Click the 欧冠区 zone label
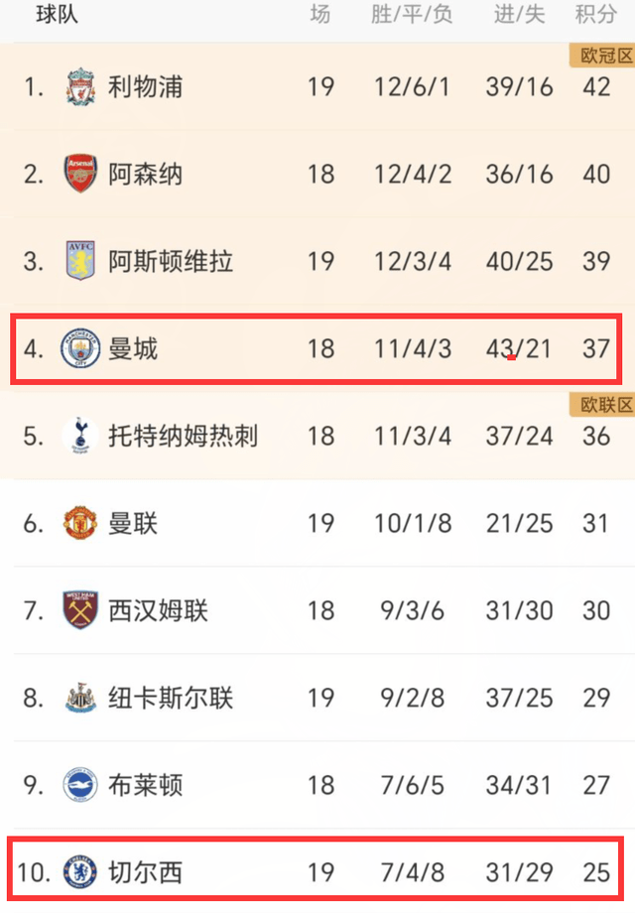 (x=601, y=56)
